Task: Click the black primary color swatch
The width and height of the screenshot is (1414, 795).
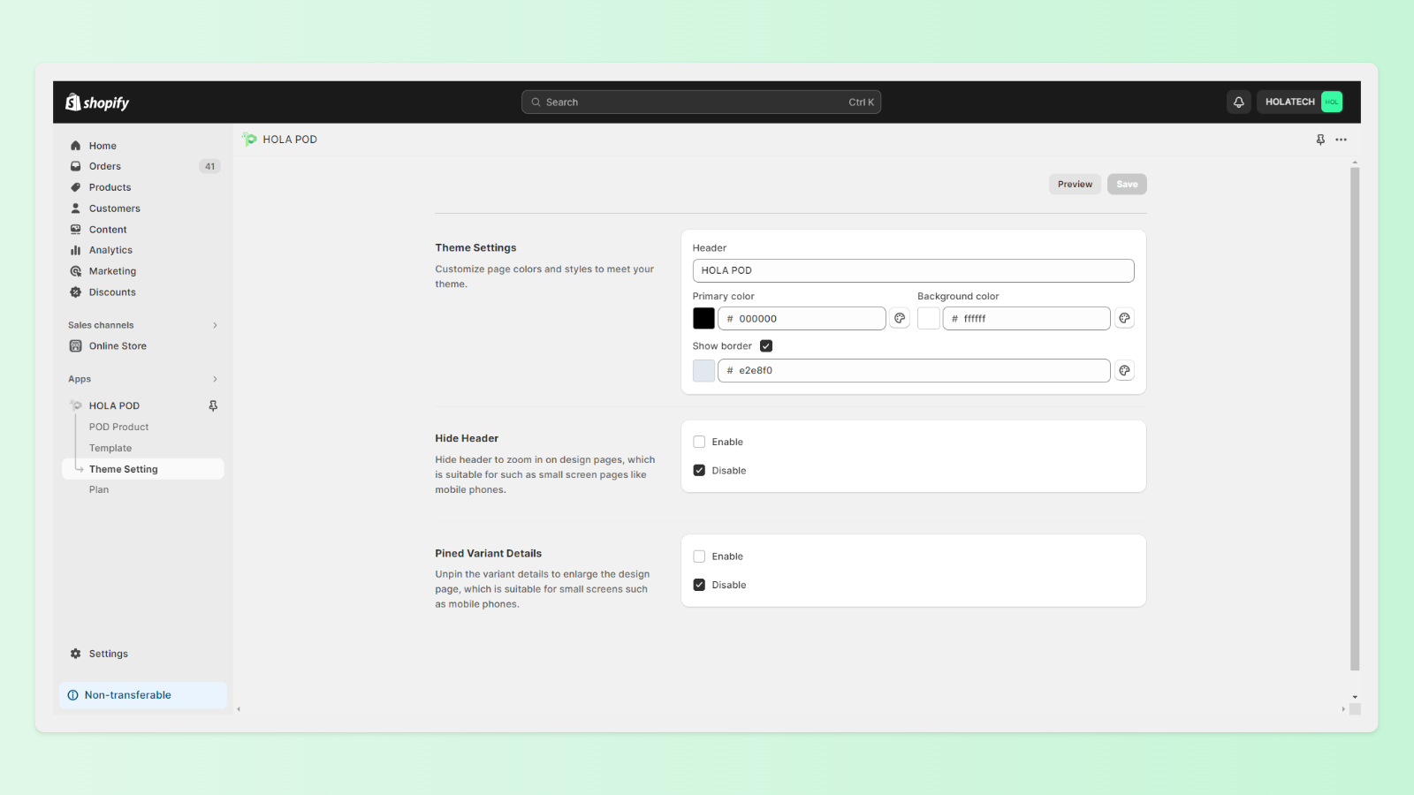Action: (x=703, y=318)
